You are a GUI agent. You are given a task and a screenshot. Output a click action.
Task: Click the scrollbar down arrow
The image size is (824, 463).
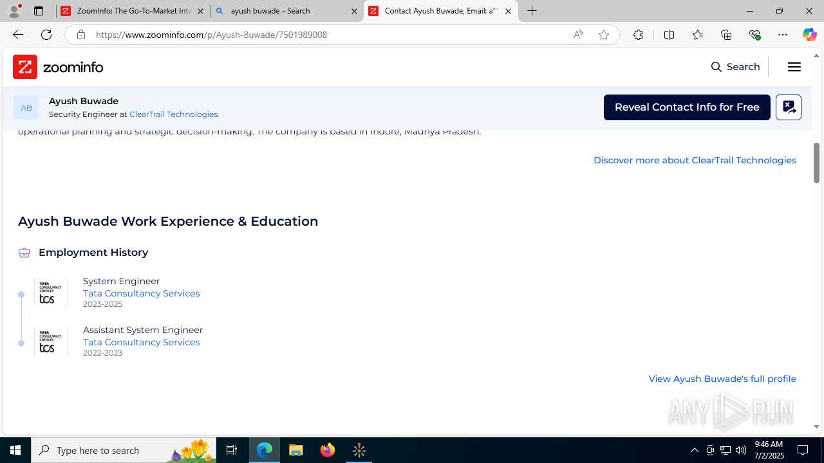tap(817, 426)
